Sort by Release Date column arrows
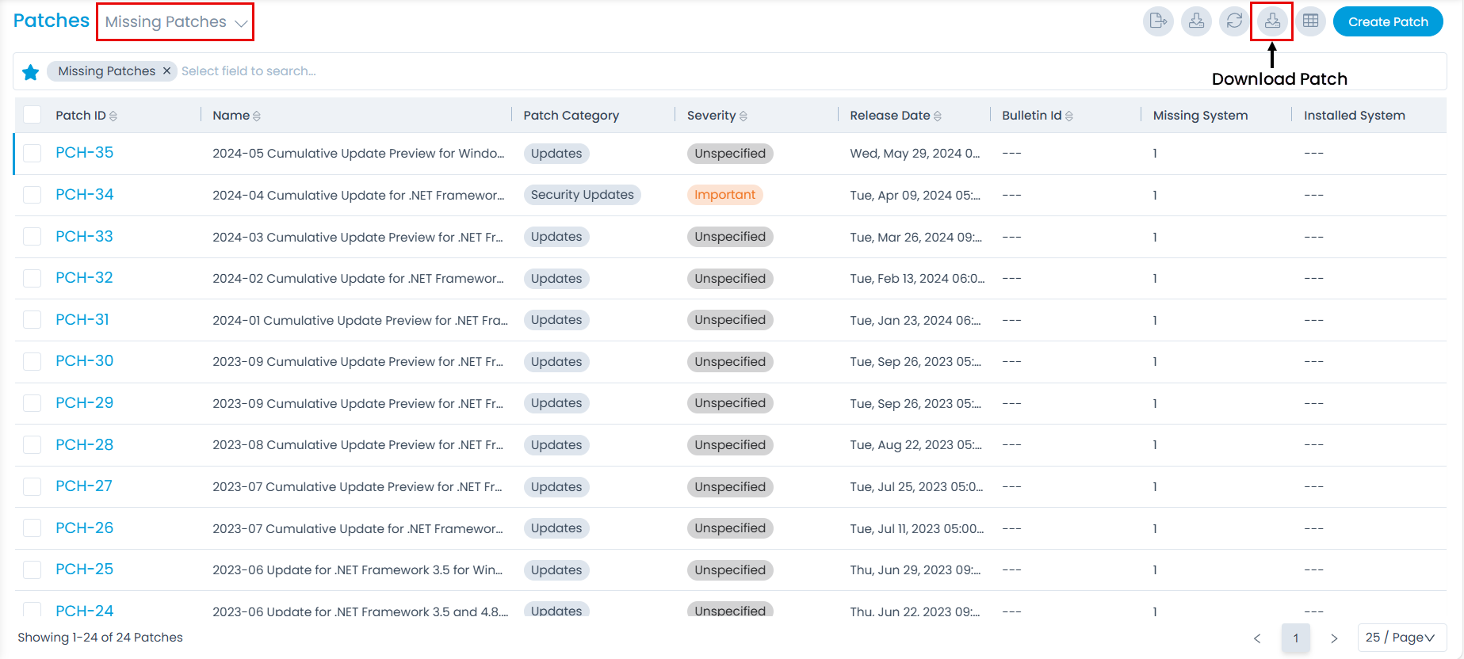 [938, 116]
